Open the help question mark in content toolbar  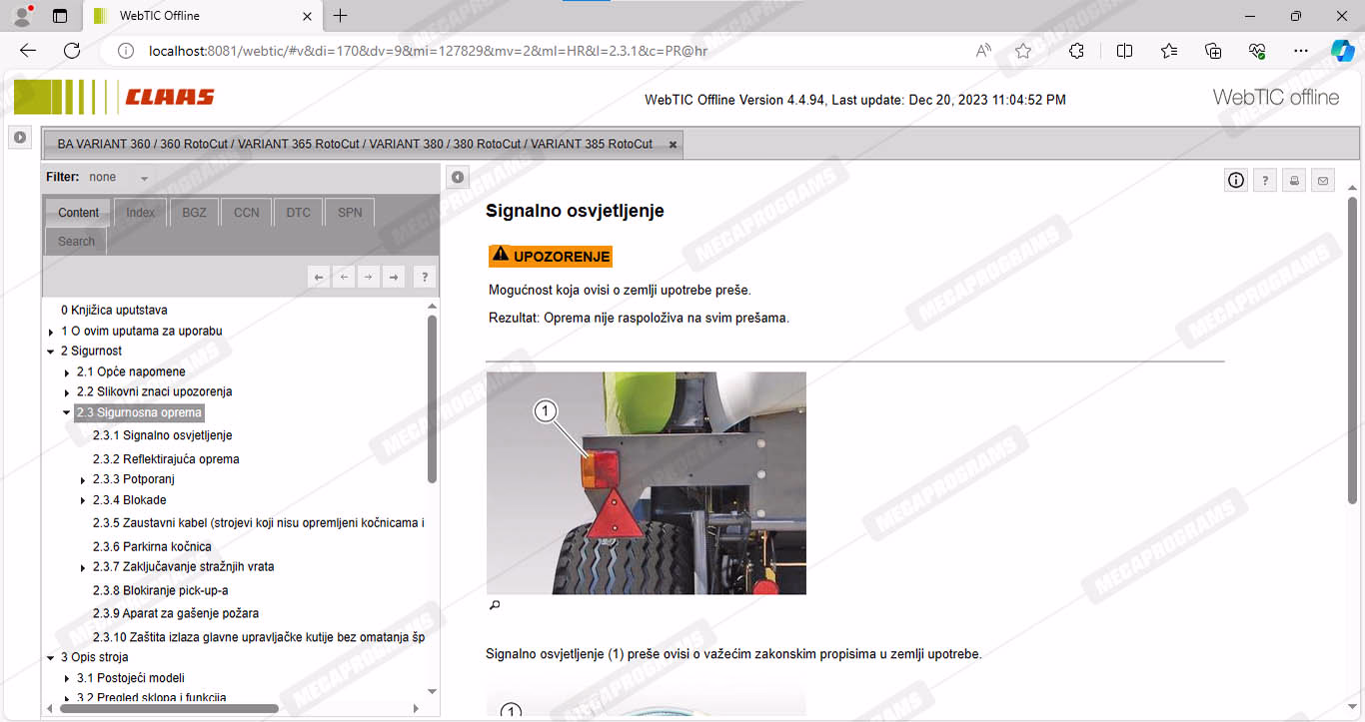(x=1265, y=180)
